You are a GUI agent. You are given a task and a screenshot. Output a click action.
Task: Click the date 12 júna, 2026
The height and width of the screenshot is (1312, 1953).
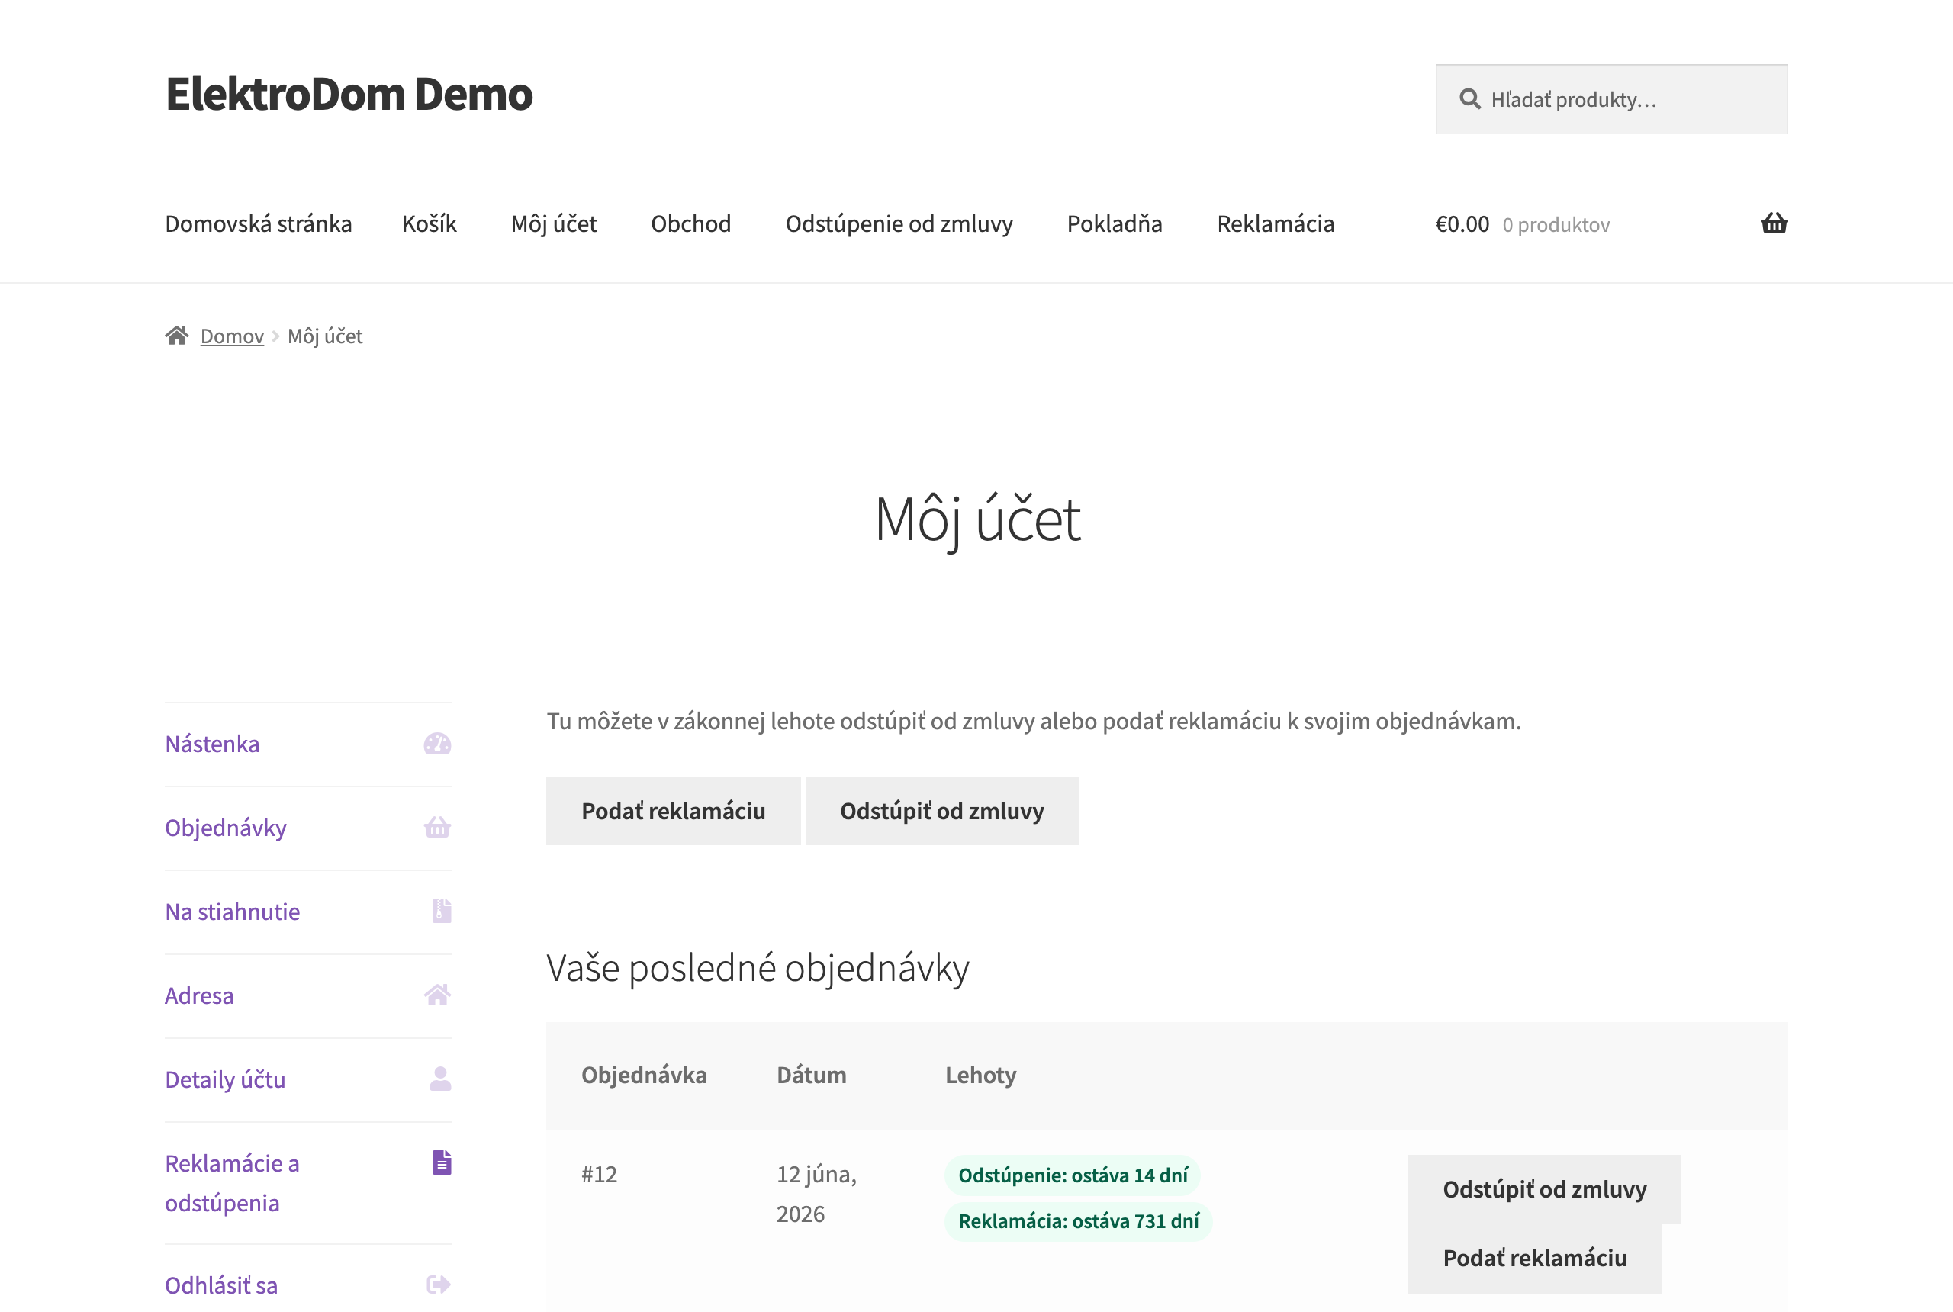coord(817,1194)
